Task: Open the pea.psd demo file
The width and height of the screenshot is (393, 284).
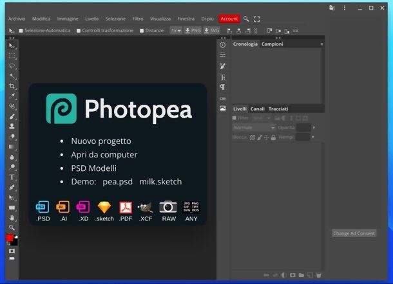Action: [117, 182]
